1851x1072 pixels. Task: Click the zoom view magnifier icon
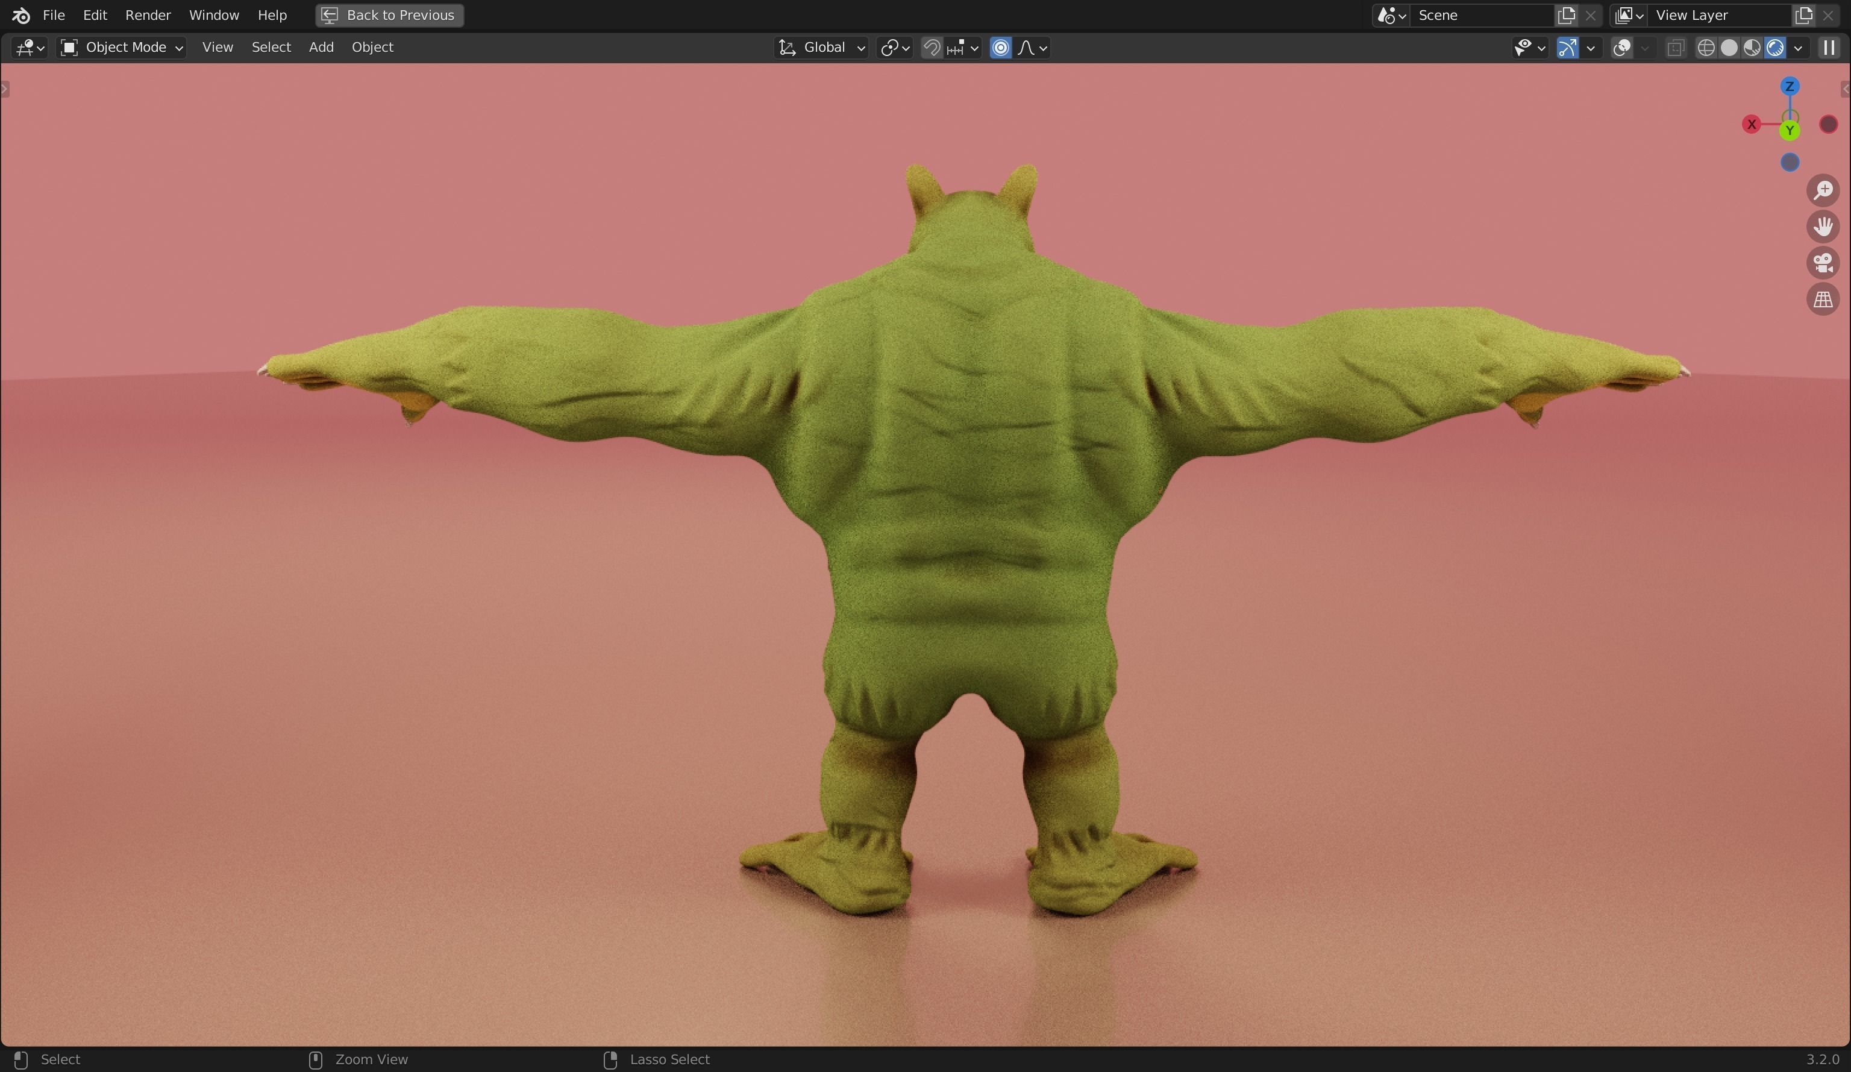(1823, 190)
